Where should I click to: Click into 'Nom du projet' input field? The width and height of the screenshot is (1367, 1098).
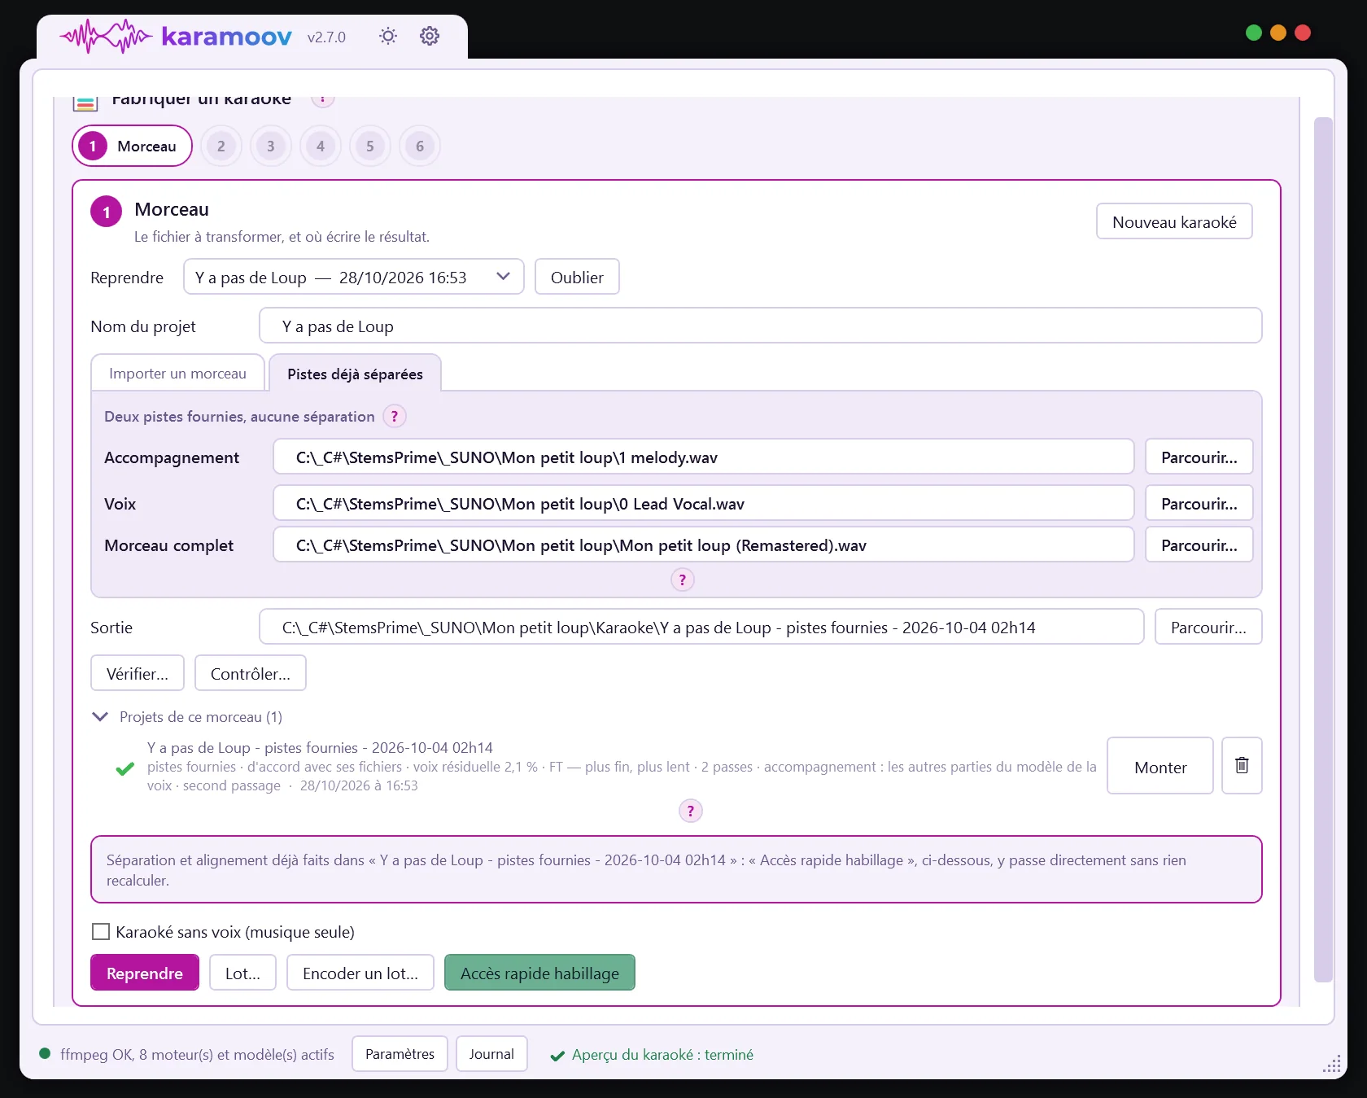tap(760, 326)
